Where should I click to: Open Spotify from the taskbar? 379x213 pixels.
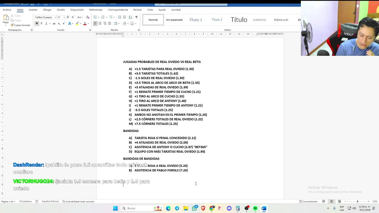pos(255,208)
